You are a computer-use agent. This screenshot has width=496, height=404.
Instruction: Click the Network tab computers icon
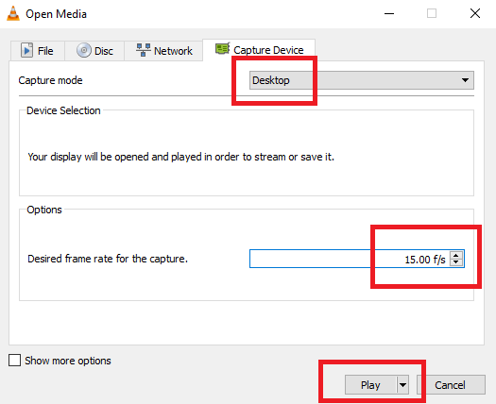(x=144, y=50)
